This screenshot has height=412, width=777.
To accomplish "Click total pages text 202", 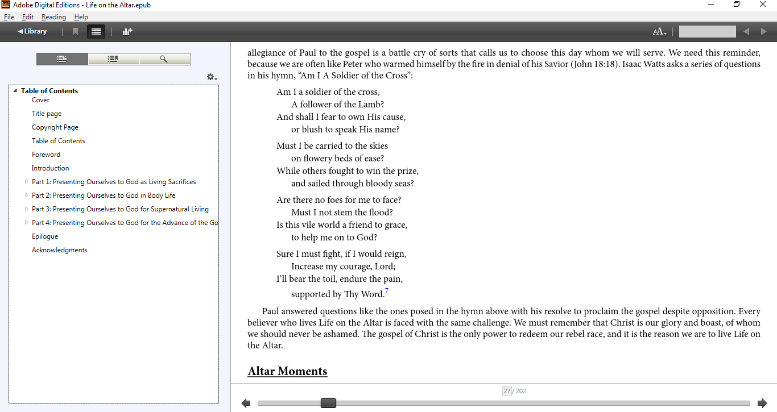I will (520, 391).
